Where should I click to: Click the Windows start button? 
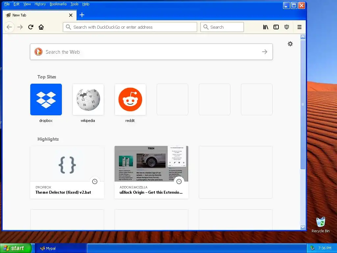(16, 248)
